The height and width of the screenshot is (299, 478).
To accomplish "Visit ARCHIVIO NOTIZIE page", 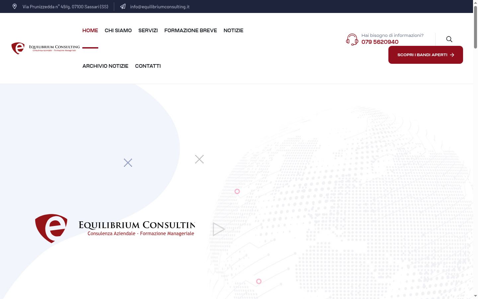I will [x=105, y=66].
